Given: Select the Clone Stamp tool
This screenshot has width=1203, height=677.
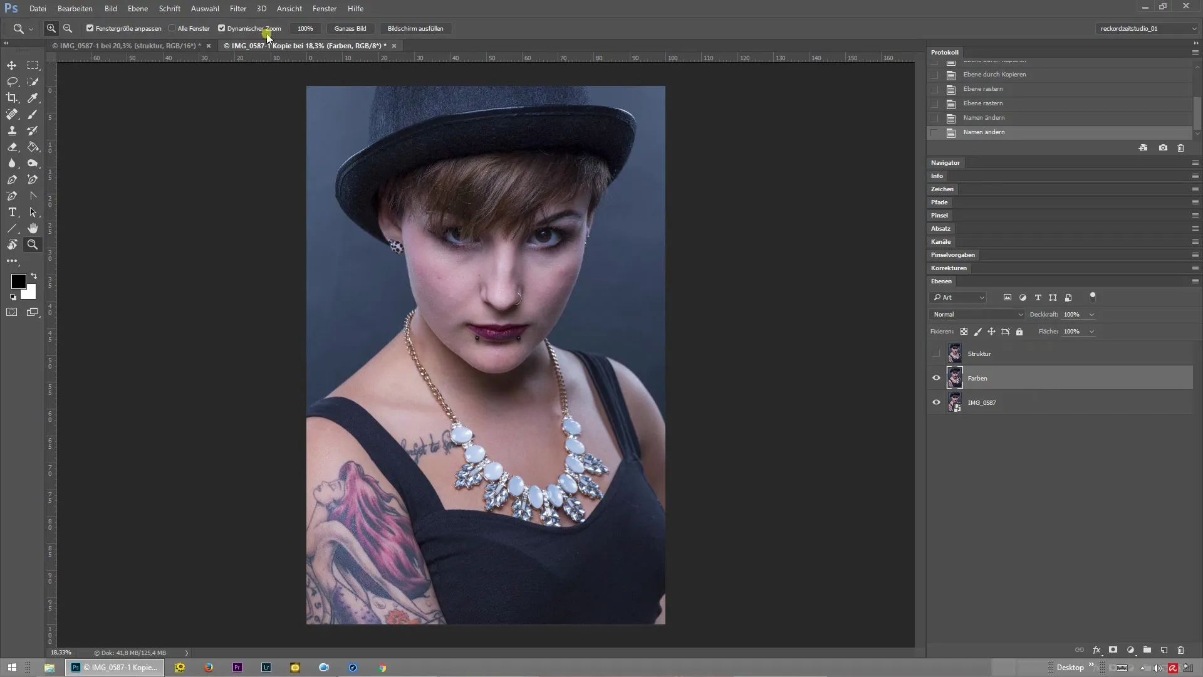Looking at the screenshot, I should (12, 130).
